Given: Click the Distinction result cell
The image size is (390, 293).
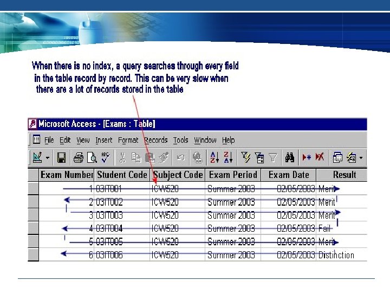Looking at the screenshot, I should click(x=342, y=254).
